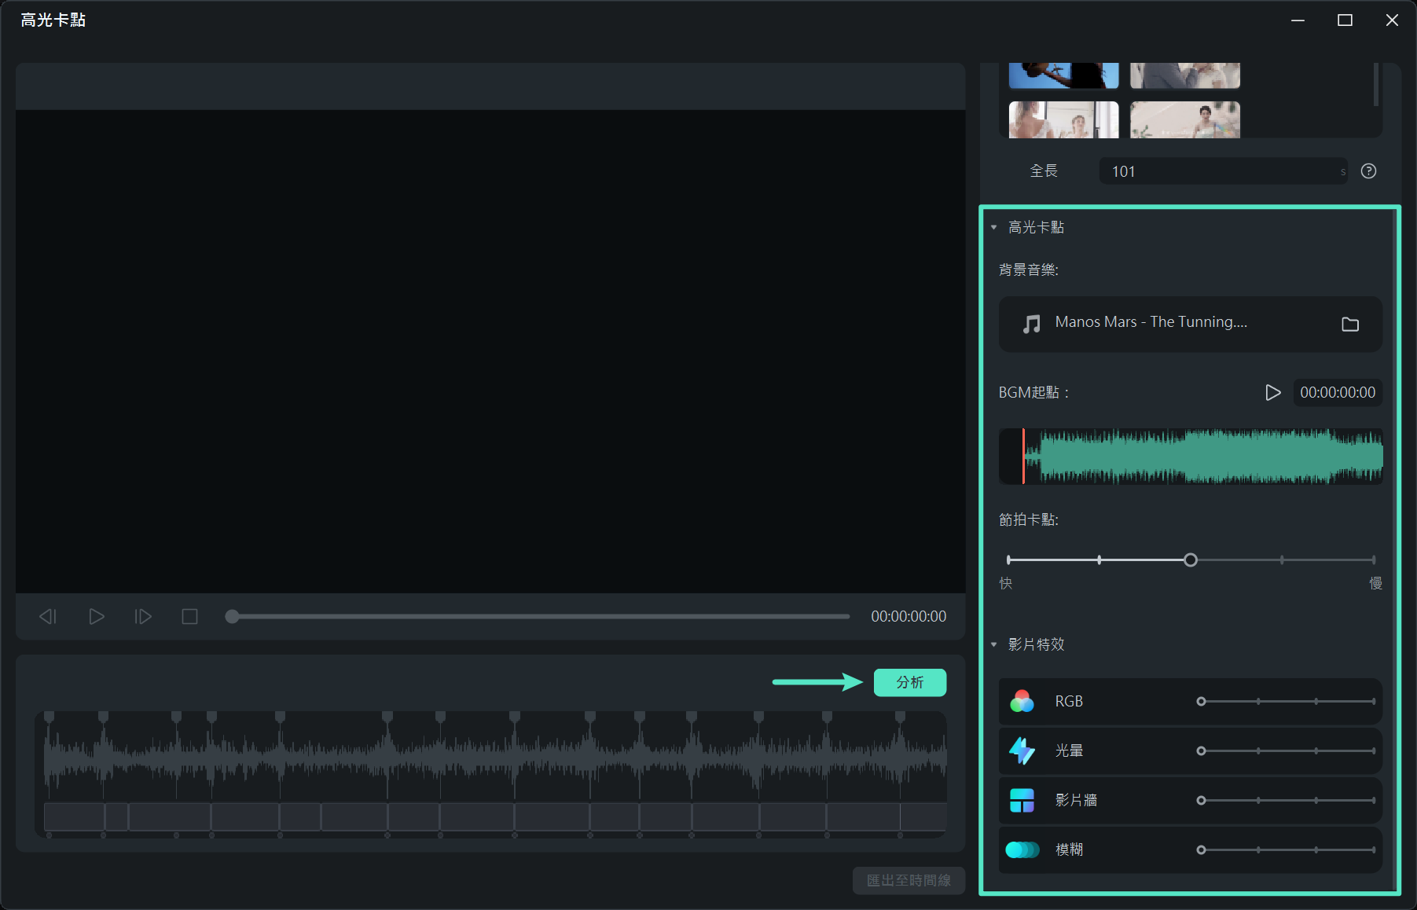Collapse the 高光卡點 section
The width and height of the screenshot is (1417, 910).
[994, 227]
